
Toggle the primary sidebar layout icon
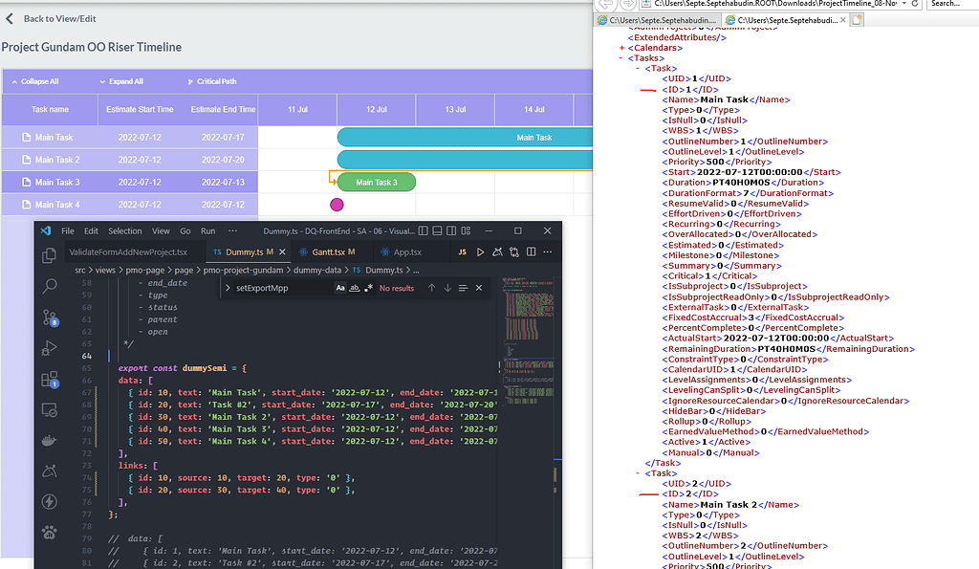coord(424,231)
